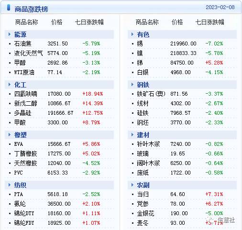Expand the 有色 category arrow
This screenshot has width=242, height=230.
click(132, 34)
